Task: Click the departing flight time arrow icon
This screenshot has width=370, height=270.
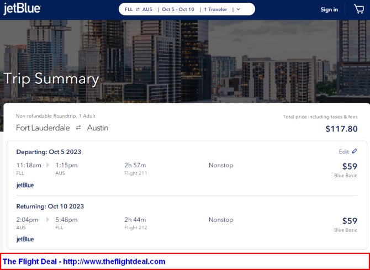Action: 48,165
